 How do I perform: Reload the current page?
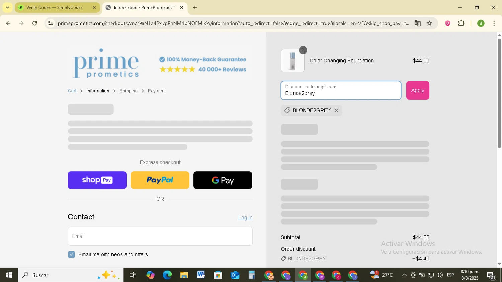point(35,23)
